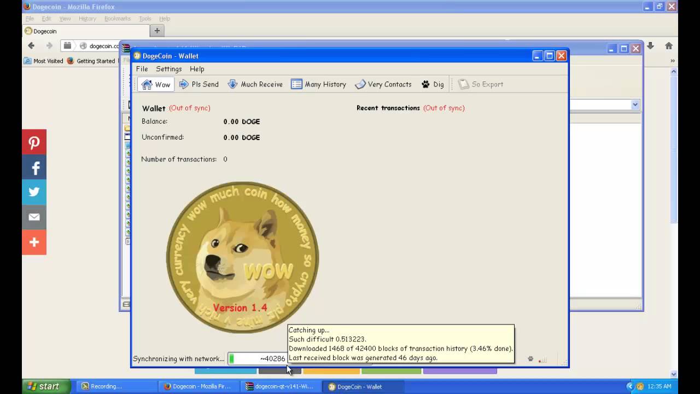Open the Many History tab

[319, 84]
